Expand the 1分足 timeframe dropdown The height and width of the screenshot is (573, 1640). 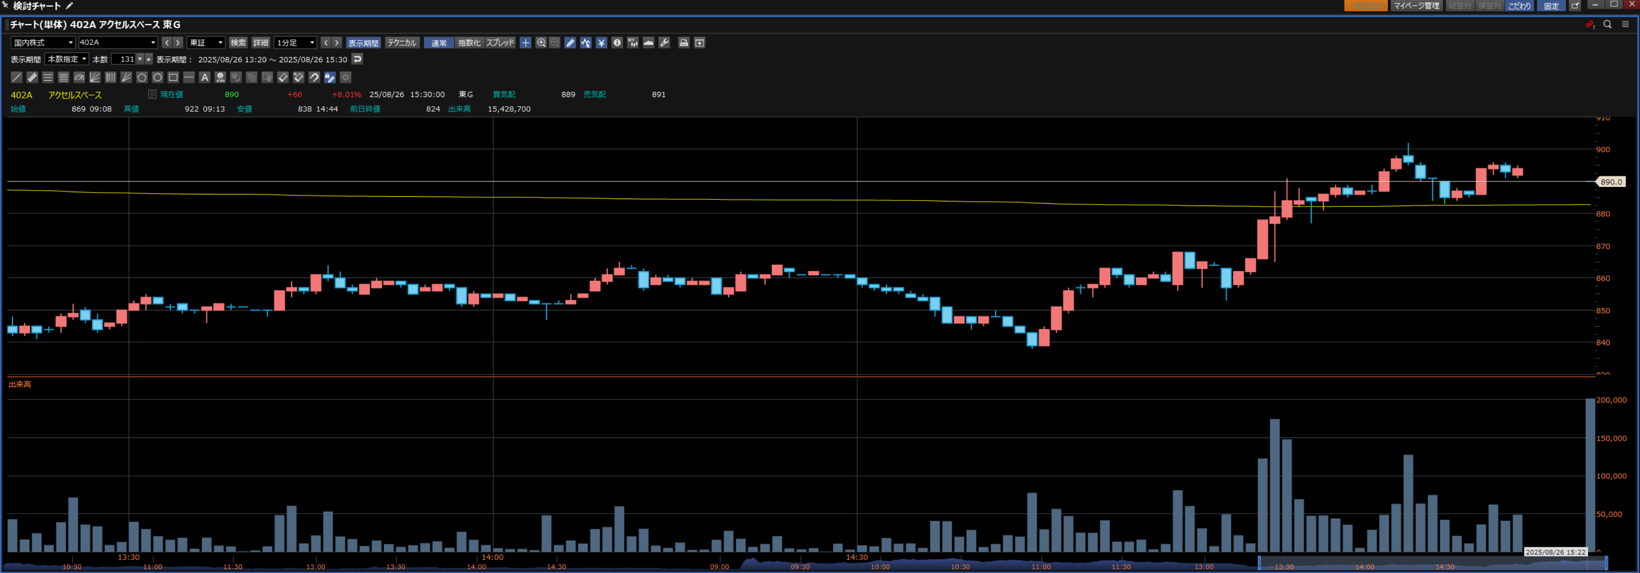click(x=295, y=43)
